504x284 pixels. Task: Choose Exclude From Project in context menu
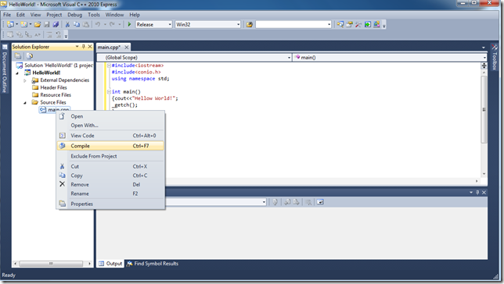[x=110, y=156]
